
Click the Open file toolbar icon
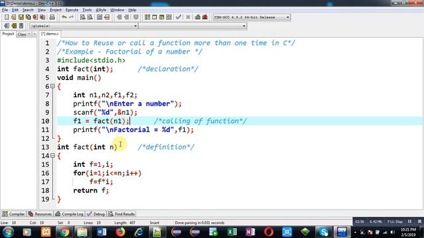(13, 17)
